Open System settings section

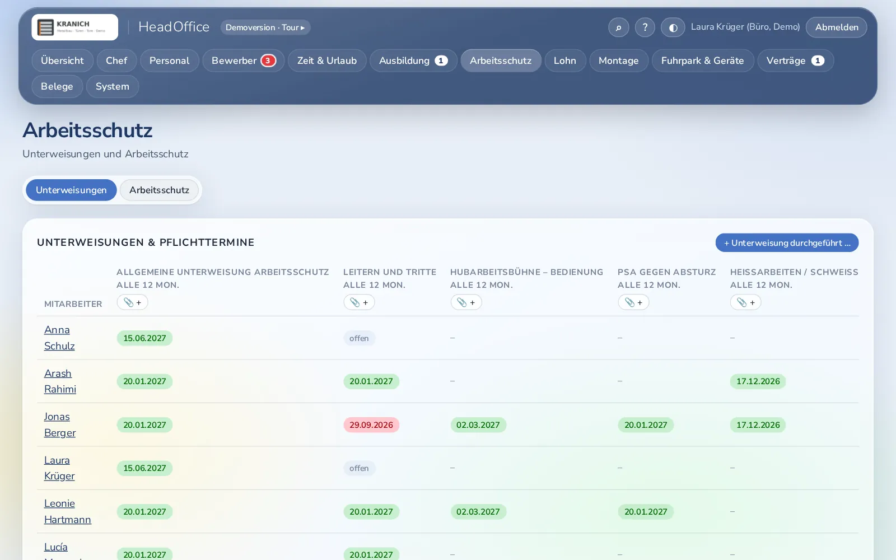tap(113, 86)
